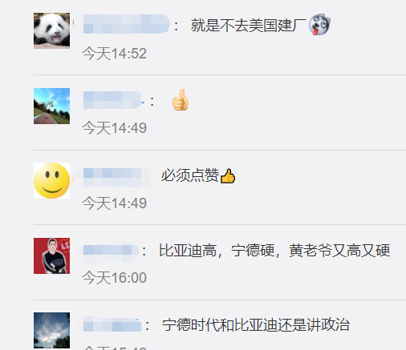This screenshot has height=350, width=406.
Task: Open blurred username beside panda avatar
Action: pos(126,24)
